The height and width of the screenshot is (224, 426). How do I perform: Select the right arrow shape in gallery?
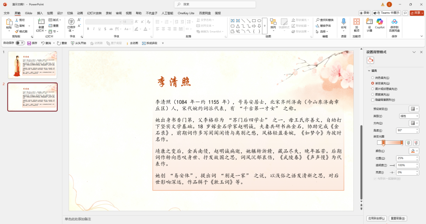coord(254,26)
